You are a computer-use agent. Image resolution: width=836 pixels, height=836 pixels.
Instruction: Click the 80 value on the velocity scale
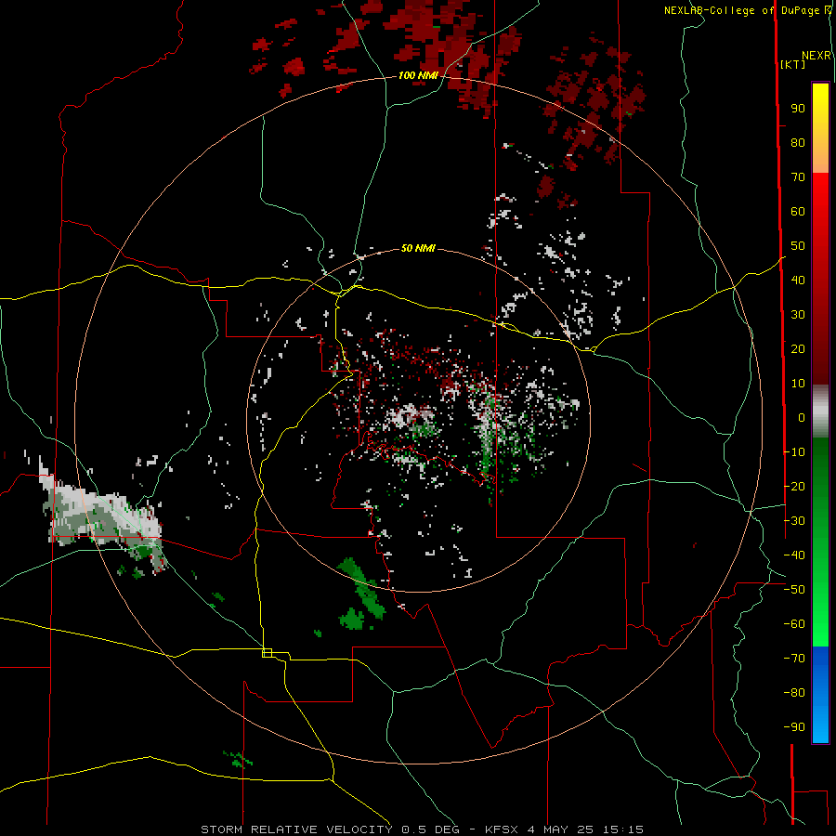tap(798, 143)
